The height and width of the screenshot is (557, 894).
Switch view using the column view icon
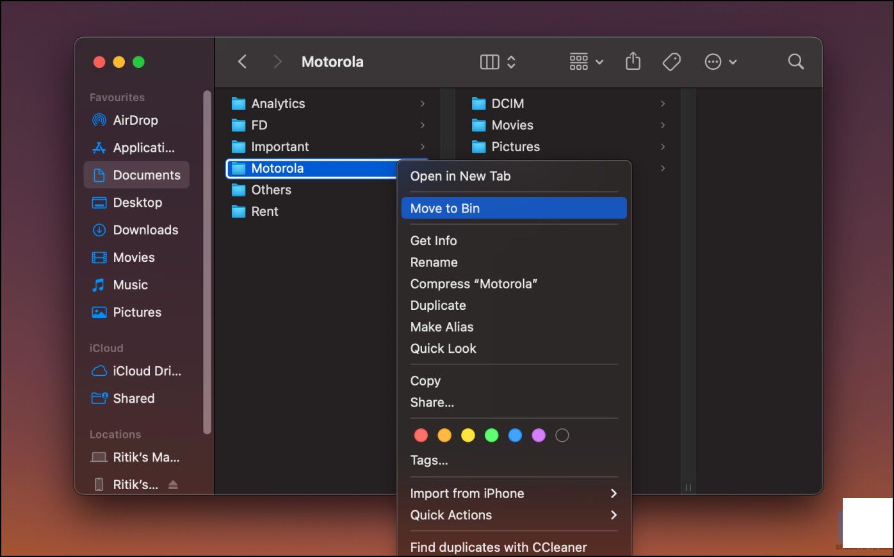pyautogui.click(x=490, y=61)
